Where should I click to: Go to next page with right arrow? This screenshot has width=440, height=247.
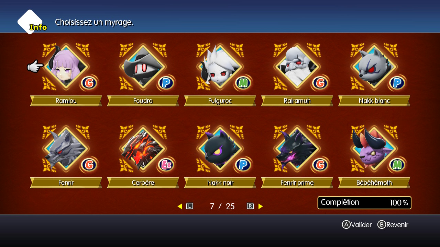(x=261, y=206)
